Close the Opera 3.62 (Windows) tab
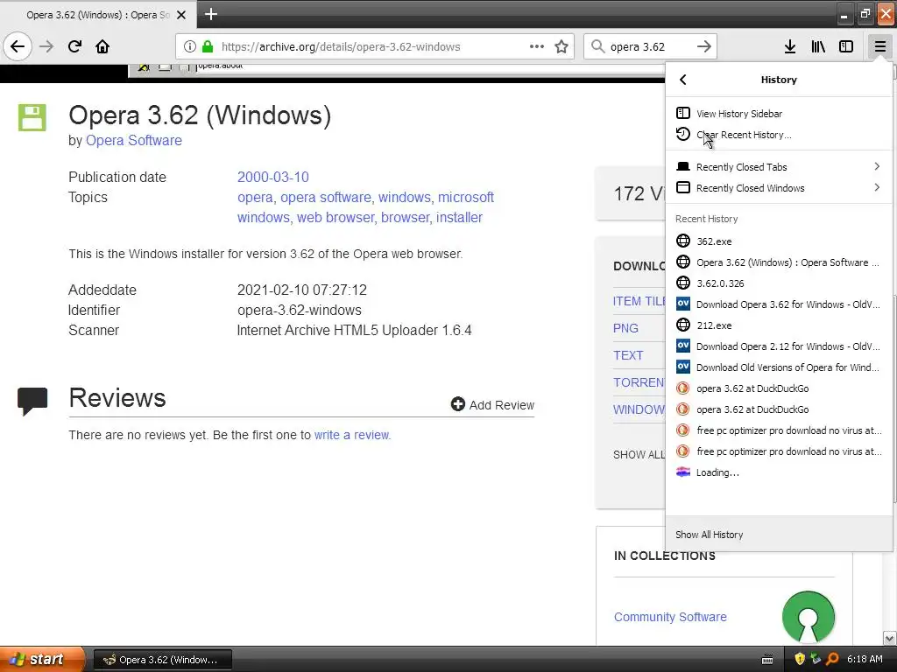The width and height of the screenshot is (897, 672). (181, 15)
